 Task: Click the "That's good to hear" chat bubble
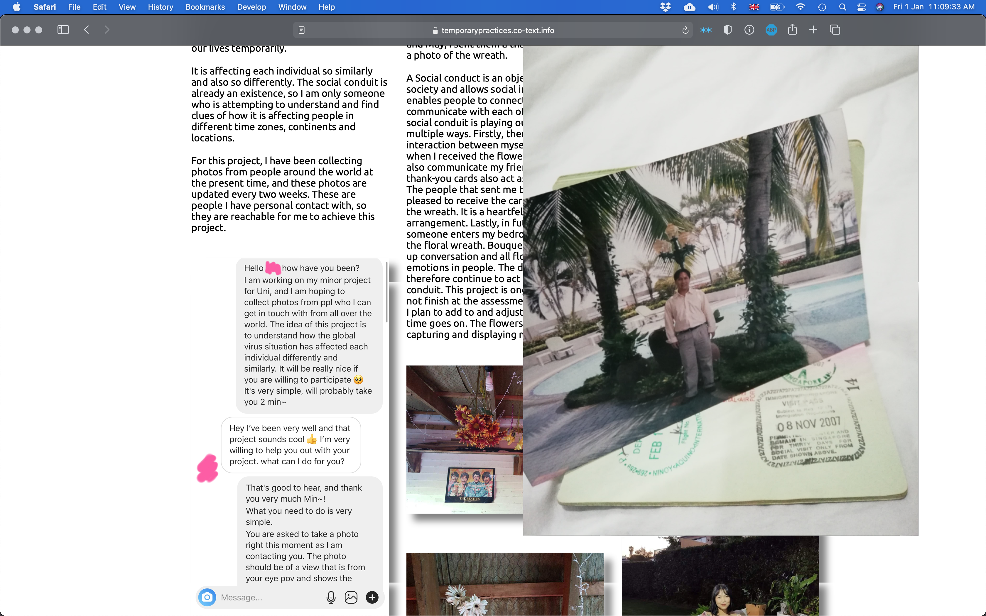tap(310, 531)
